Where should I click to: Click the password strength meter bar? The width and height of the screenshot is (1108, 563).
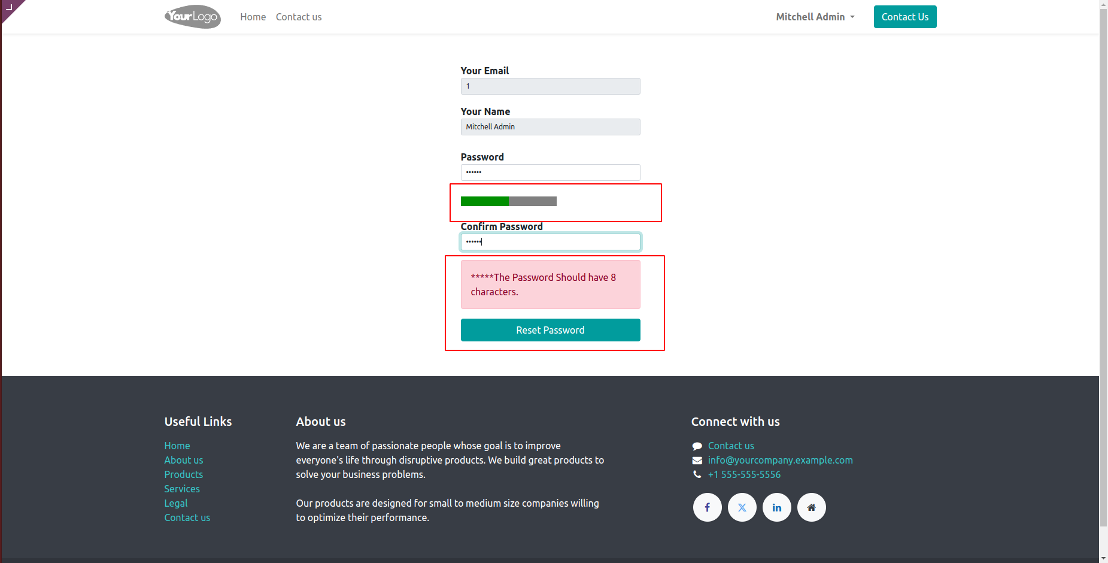[508, 201]
